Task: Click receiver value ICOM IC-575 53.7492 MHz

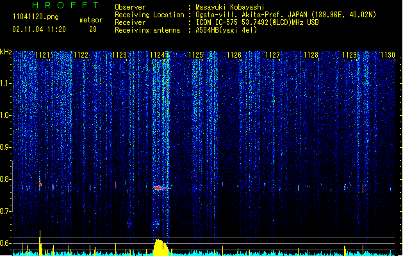Action: click(x=257, y=22)
